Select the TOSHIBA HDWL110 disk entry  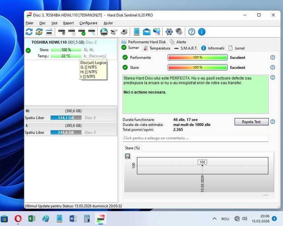(71, 49)
